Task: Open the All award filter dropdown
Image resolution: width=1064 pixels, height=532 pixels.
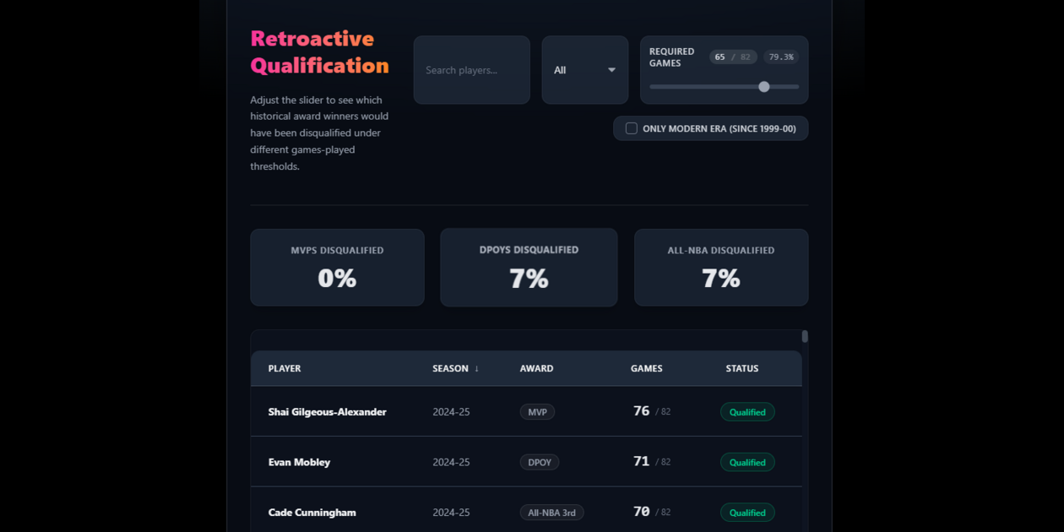Action: tap(584, 70)
